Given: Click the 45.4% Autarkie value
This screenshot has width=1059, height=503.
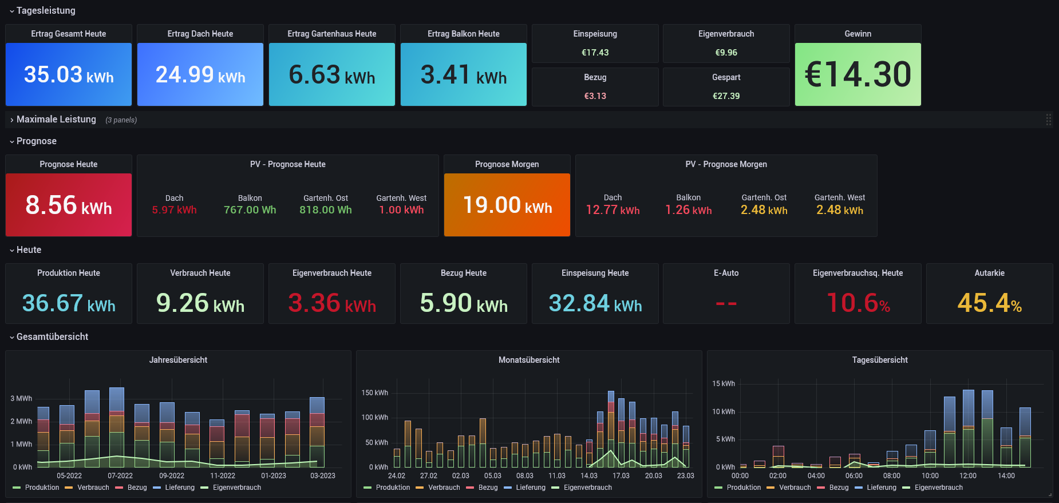Looking at the screenshot, I should 990,303.
